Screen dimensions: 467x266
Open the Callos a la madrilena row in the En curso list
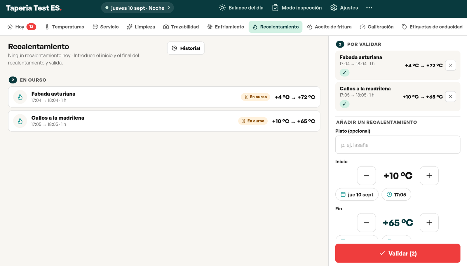[x=164, y=121]
